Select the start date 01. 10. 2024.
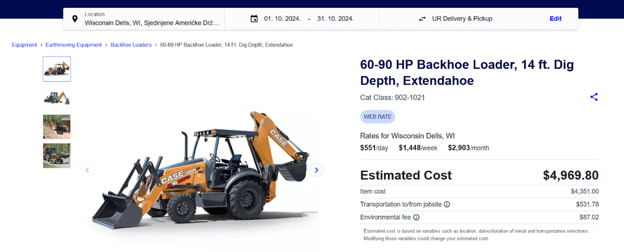Screen dimensions: 624x252 pos(282,19)
